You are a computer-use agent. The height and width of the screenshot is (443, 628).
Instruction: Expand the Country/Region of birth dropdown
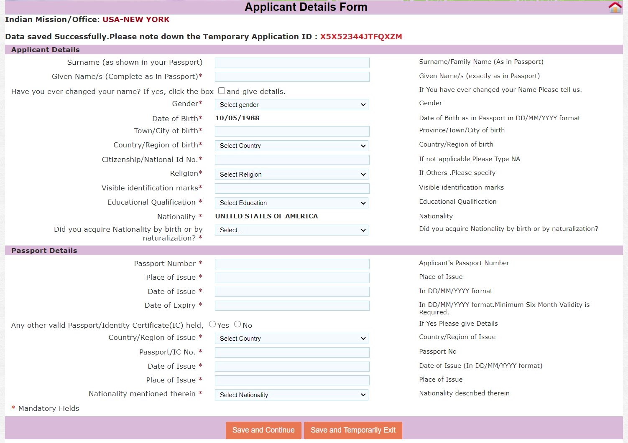(291, 146)
